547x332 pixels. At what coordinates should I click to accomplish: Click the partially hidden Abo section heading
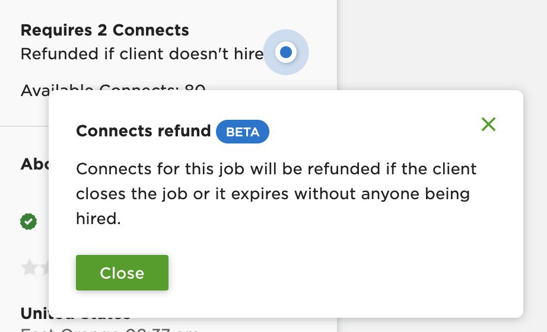click(x=34, y=164)
